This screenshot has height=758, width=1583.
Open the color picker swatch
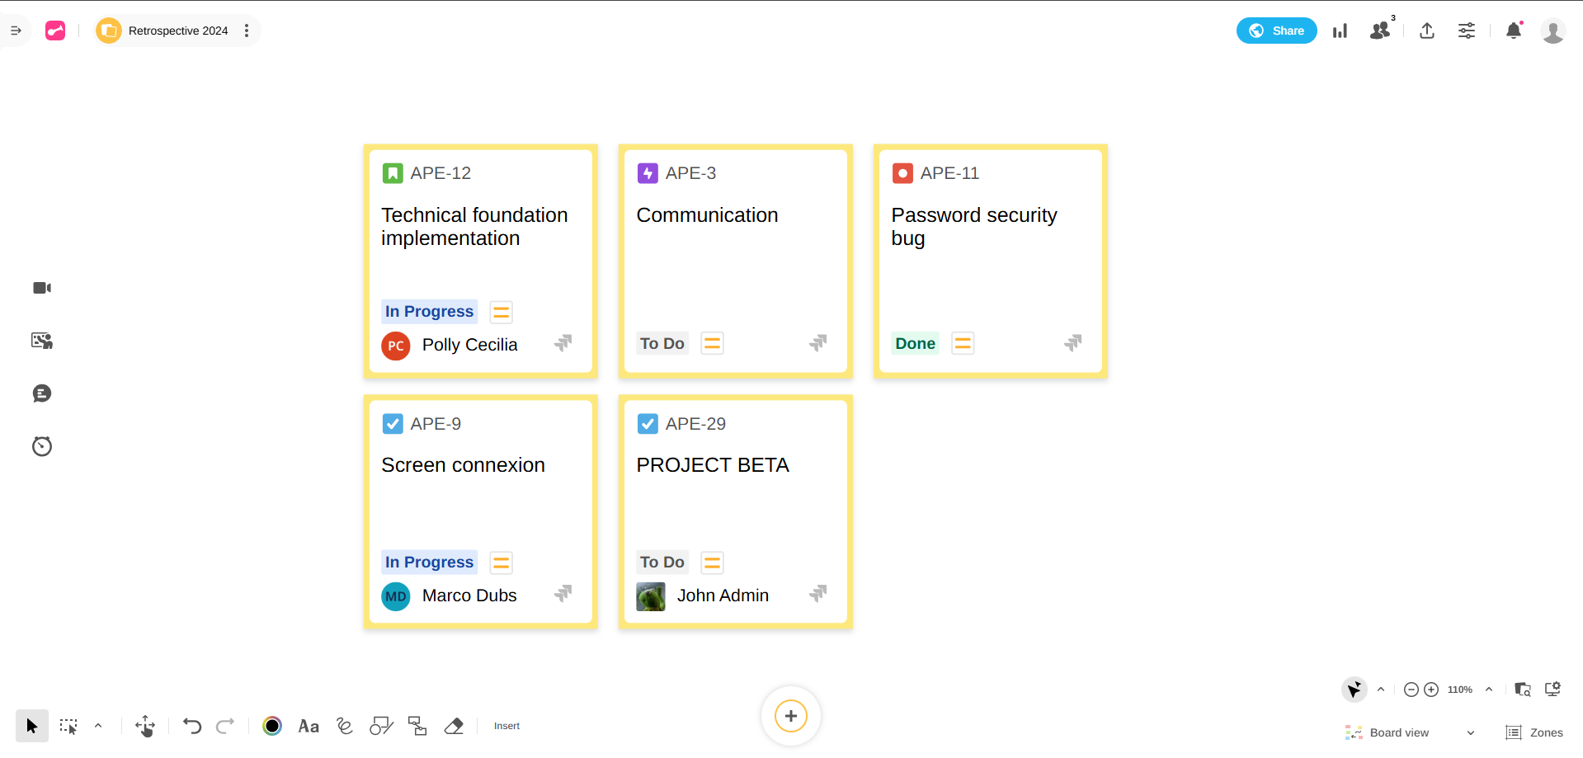(272, 726)
